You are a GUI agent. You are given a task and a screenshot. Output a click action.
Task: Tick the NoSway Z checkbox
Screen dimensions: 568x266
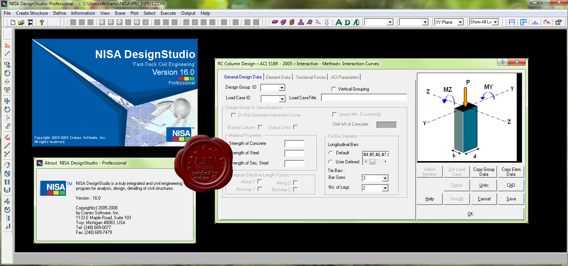[x=295, y=189]
